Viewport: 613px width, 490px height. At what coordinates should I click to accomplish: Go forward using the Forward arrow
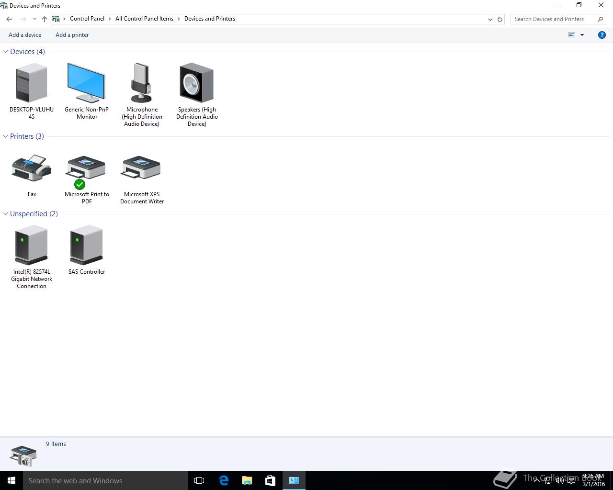tap(23, 19)
